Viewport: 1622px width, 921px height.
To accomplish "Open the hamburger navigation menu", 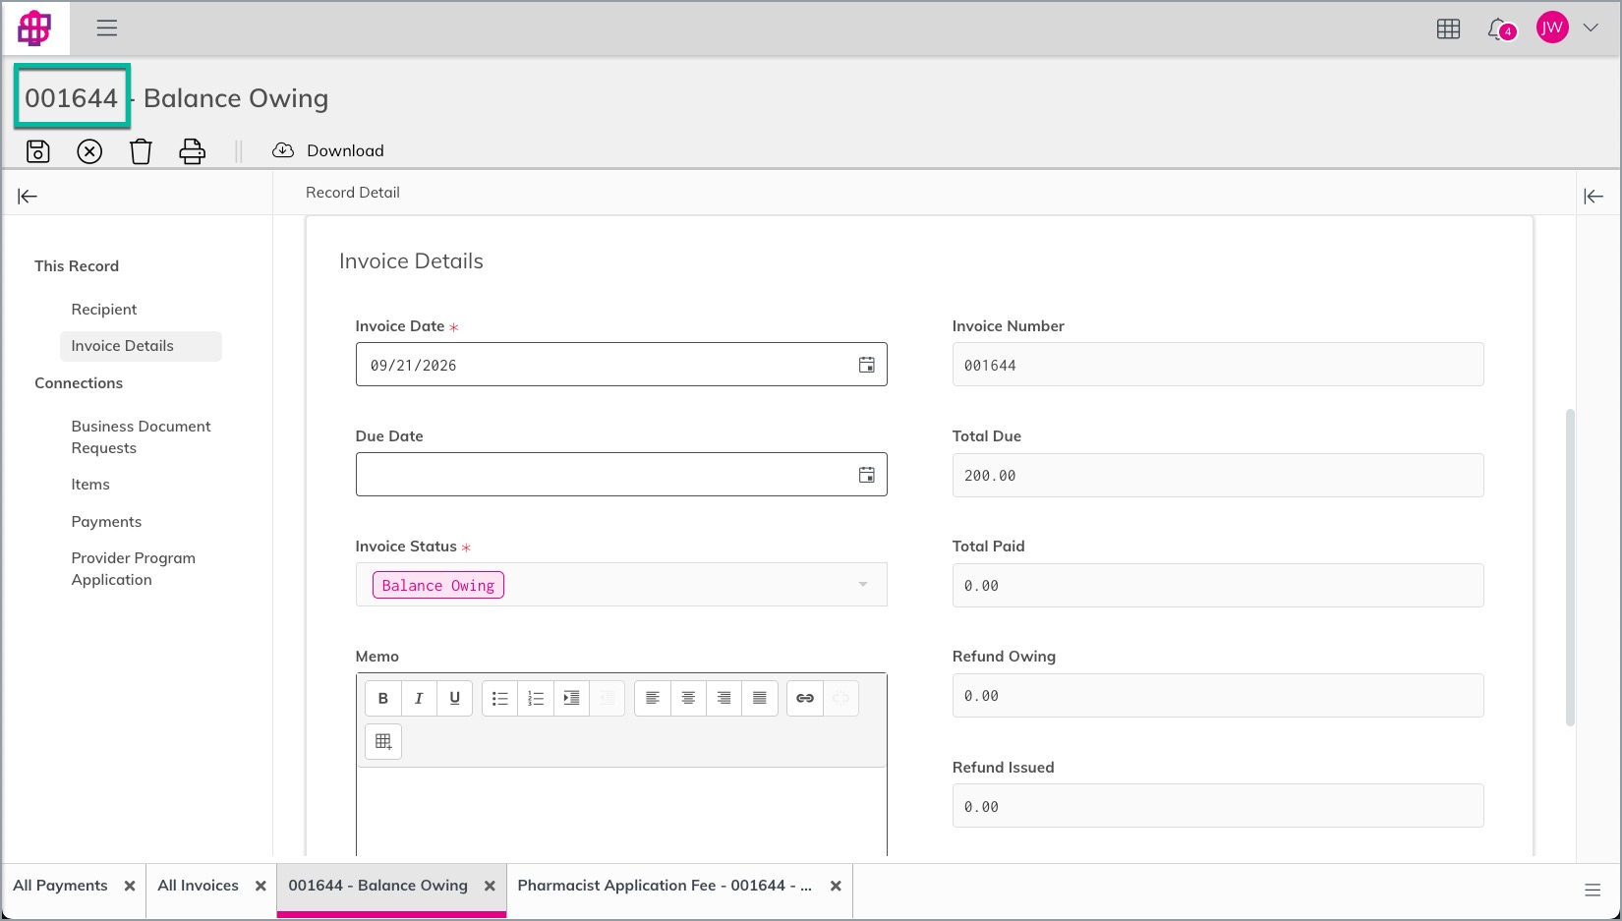I will tap(107, 29).
